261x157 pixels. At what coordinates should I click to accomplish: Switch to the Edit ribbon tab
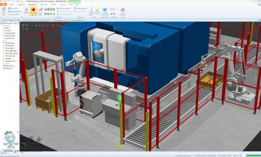pyautogui.click(x=77, y=5)
